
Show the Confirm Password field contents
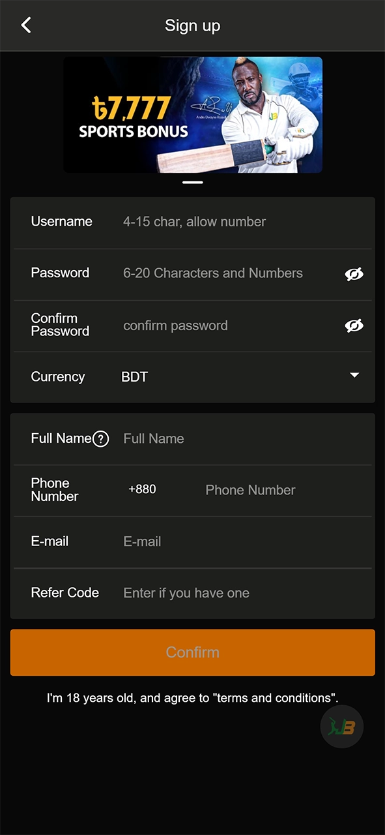pyautogui.click(x=354, y=325)
